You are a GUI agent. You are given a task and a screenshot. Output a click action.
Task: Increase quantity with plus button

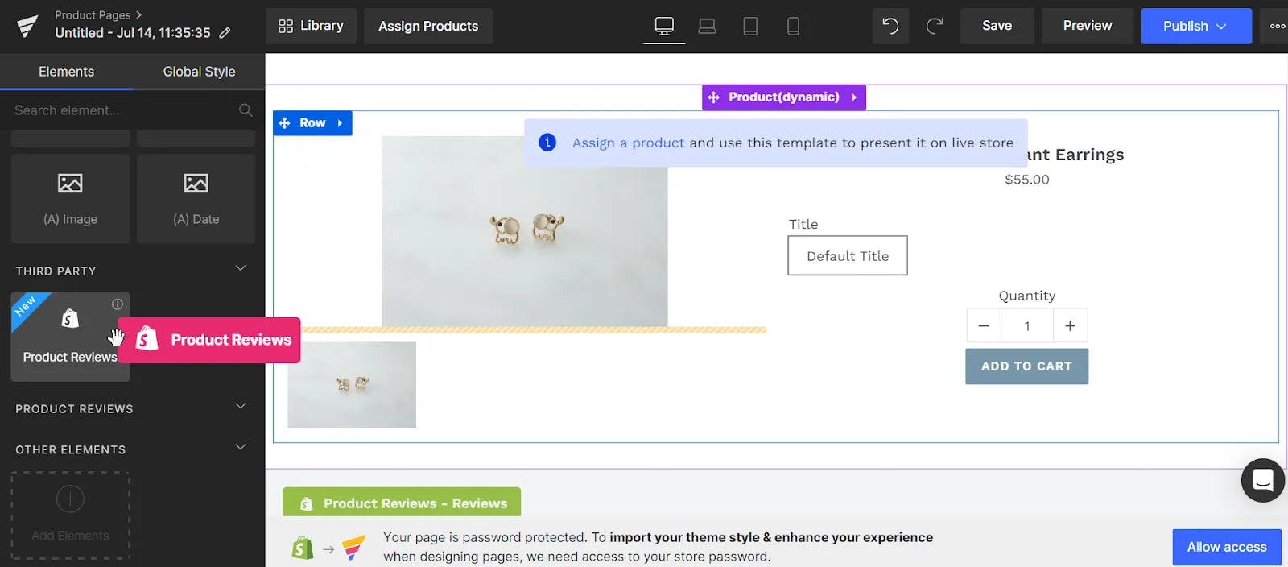1070,325
